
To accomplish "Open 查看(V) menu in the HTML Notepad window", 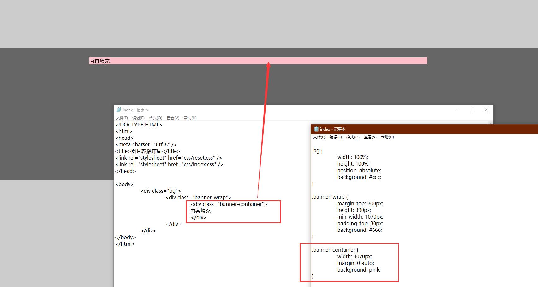I will (x=173, y=118).
